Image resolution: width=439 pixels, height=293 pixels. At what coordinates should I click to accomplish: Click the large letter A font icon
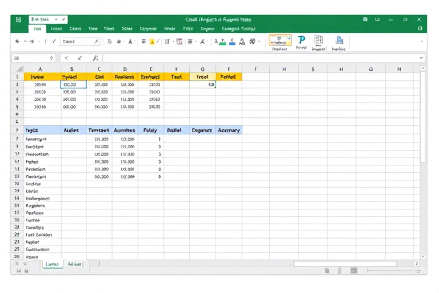click(130, 42)
